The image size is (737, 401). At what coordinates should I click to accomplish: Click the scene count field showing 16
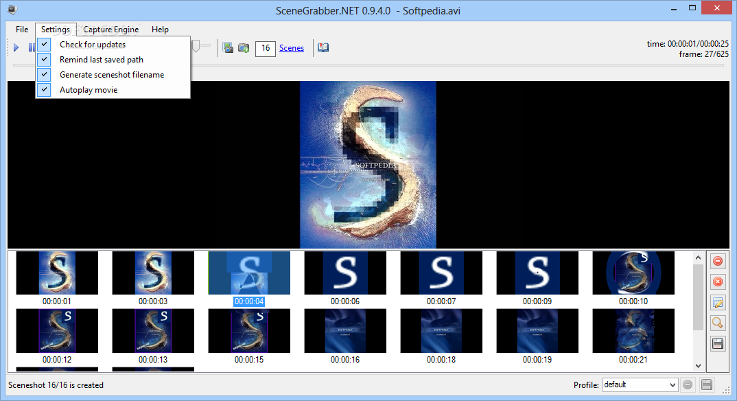(x=266, y=48)
